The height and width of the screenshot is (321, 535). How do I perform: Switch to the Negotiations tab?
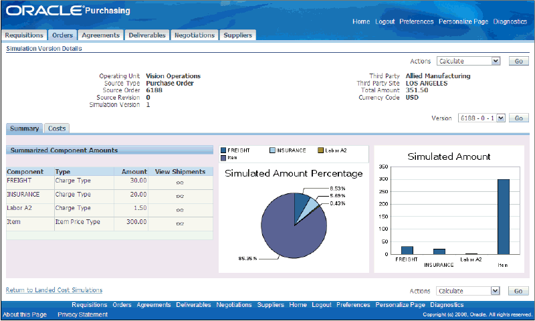195,35
